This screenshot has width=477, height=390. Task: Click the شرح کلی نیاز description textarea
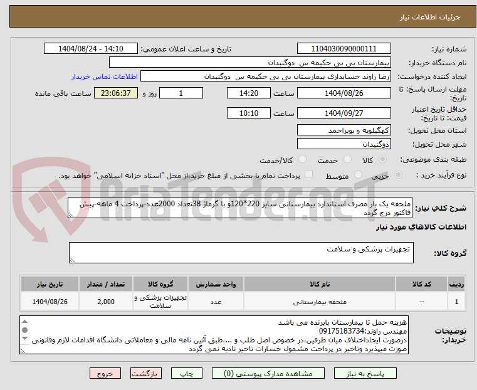pos(240,208)
